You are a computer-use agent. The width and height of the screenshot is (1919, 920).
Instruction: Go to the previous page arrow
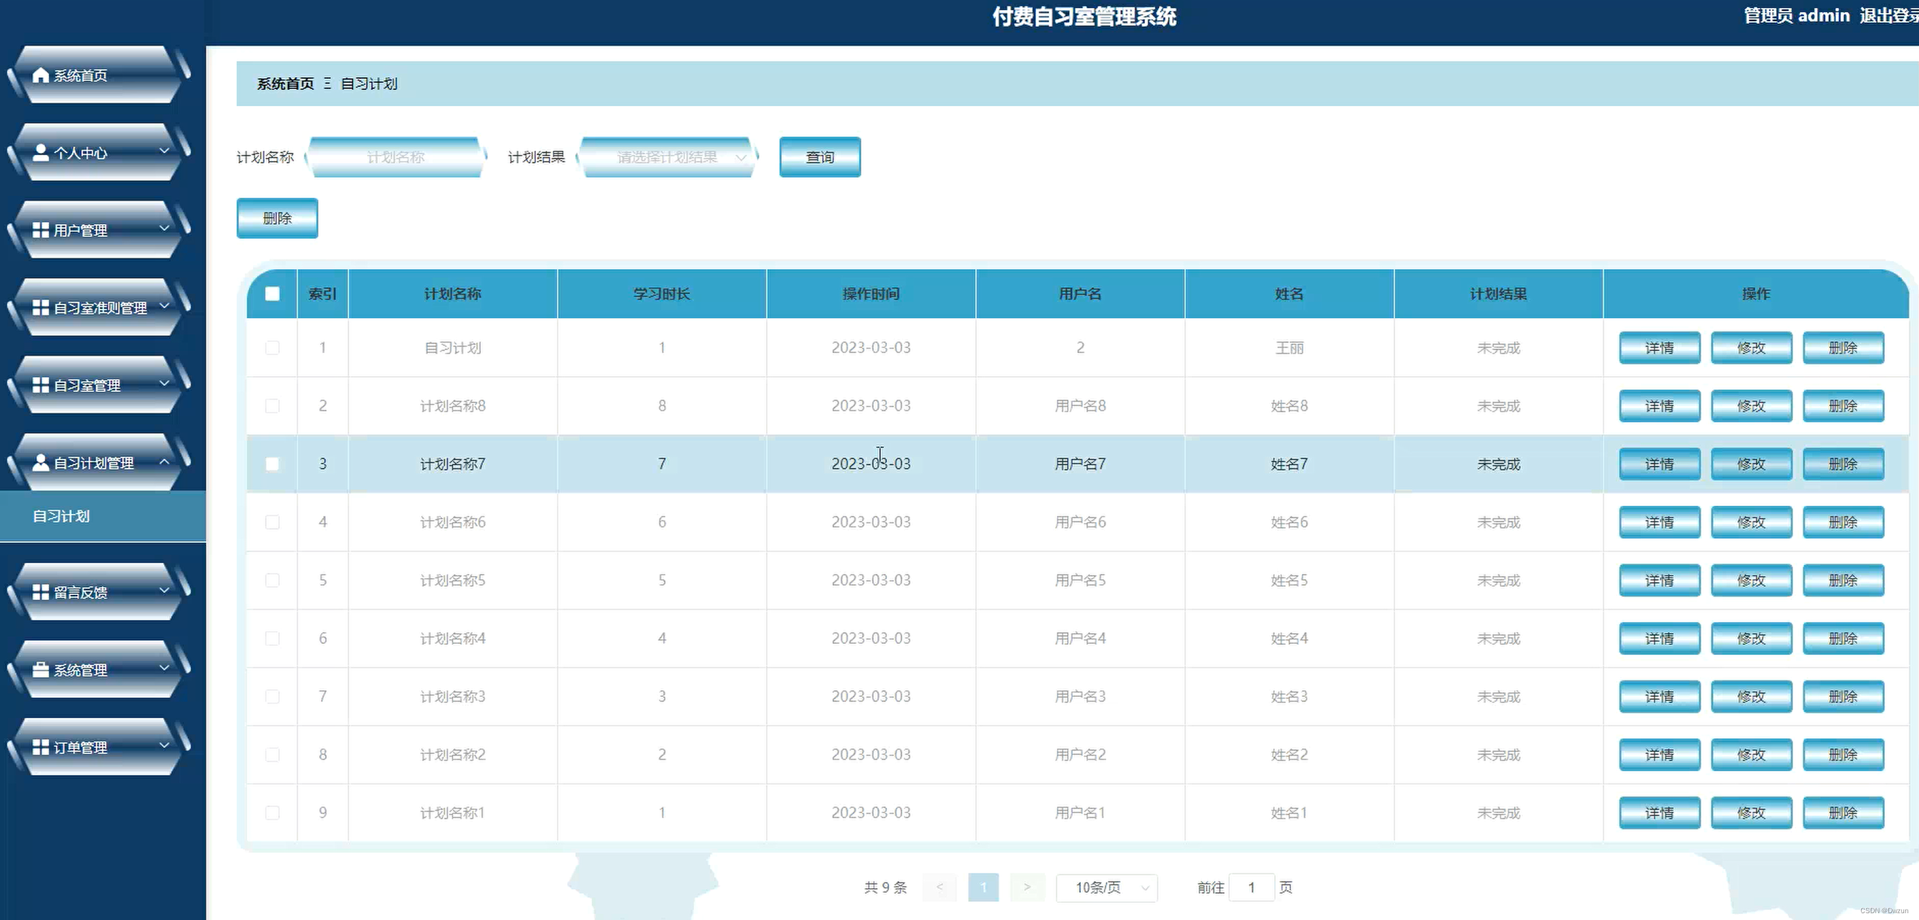tap(939, 887)
